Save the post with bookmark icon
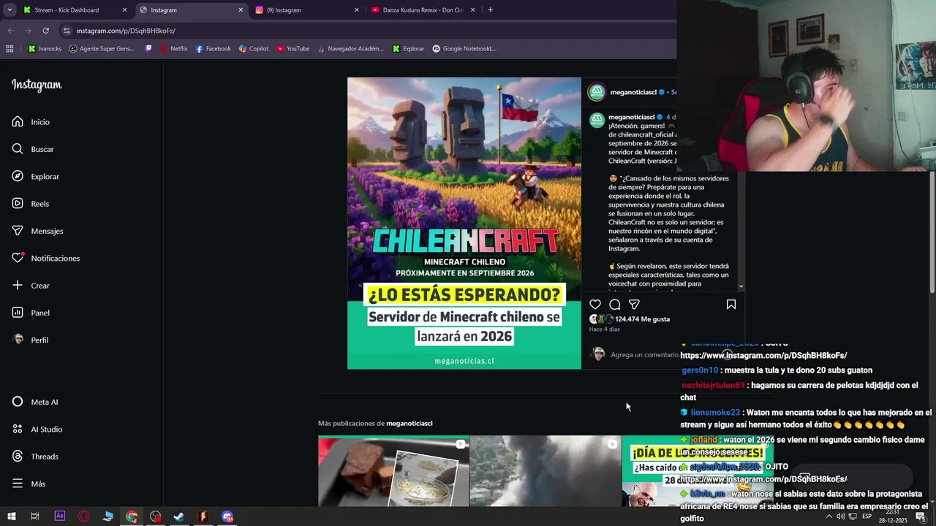This screenshot has width=936, height=526. click(x=731, y=305)
